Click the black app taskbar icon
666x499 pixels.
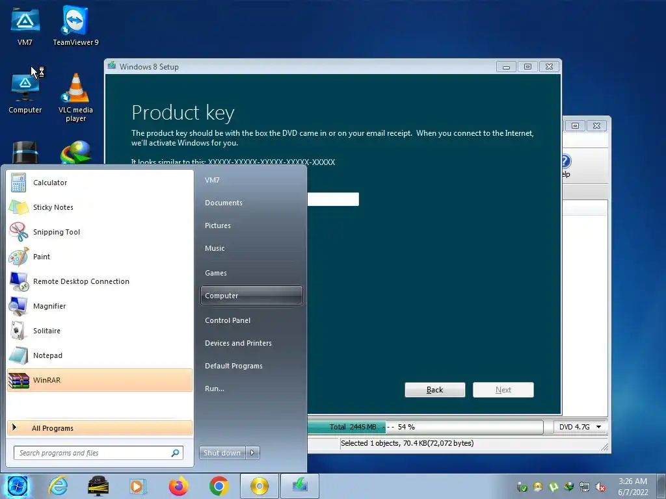(98, 486)
